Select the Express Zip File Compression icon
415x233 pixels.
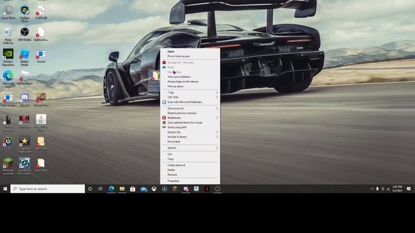click(25, 166)
